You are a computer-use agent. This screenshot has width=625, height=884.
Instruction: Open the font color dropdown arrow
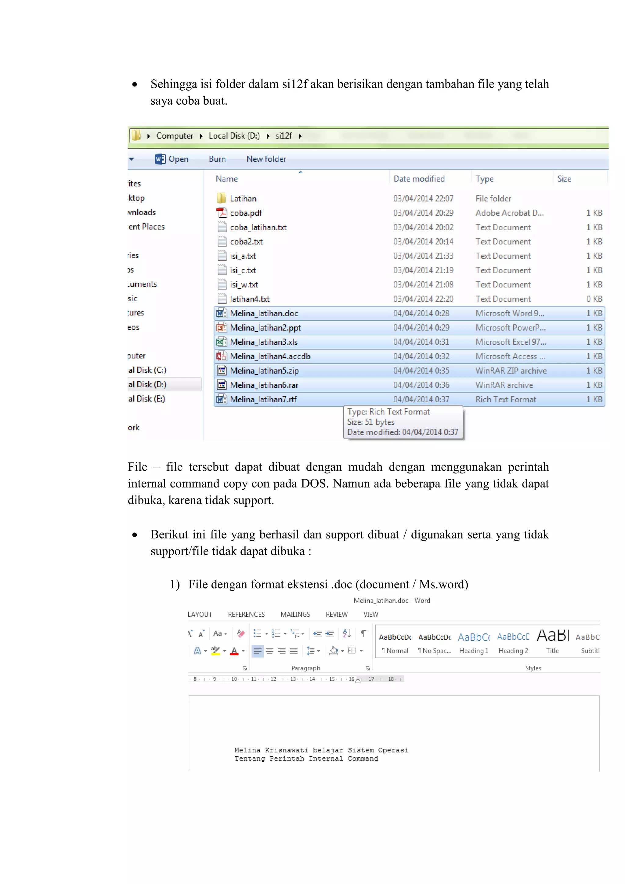coord(243,651)
